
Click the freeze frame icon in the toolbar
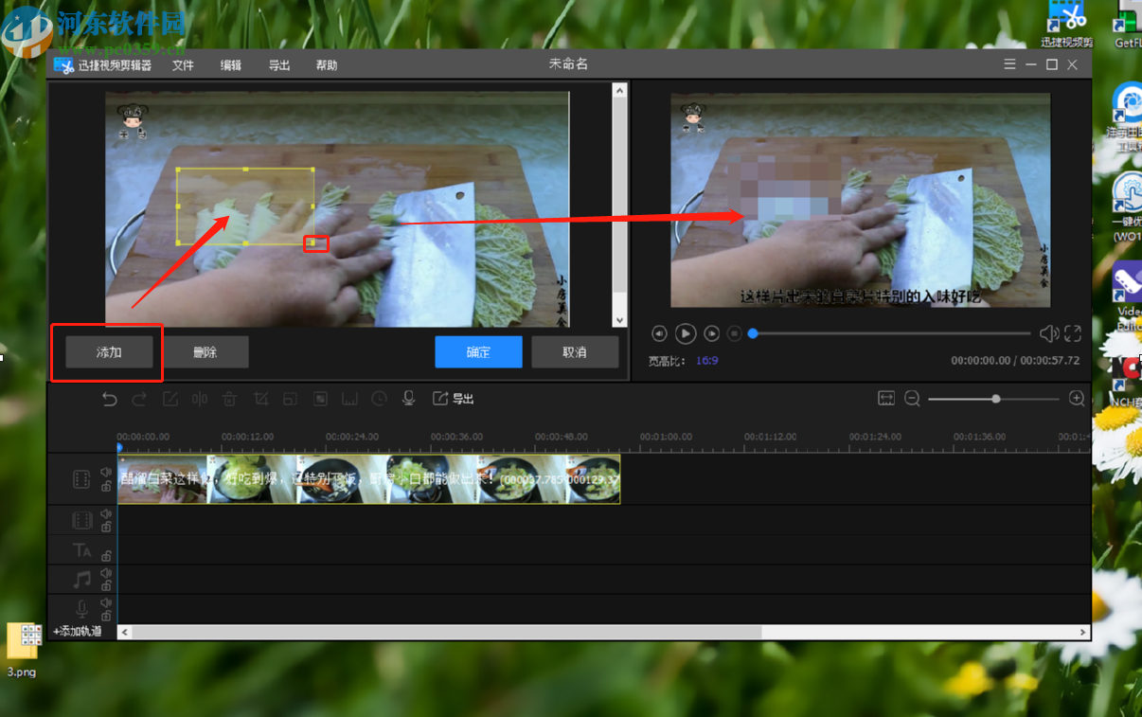coord(349,399)
